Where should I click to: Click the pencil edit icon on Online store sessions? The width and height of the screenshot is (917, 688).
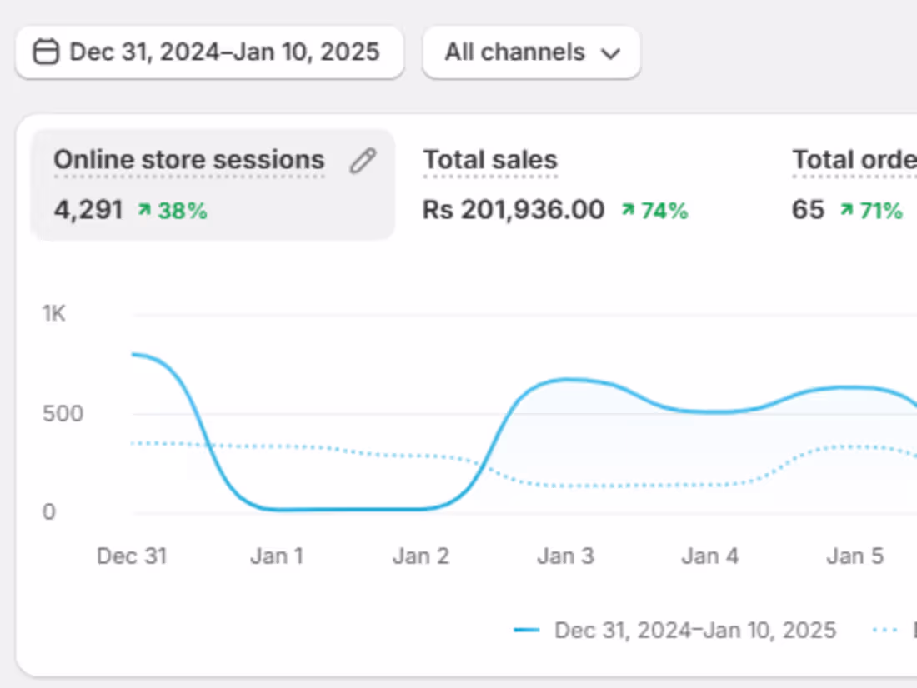pos(363,161)
